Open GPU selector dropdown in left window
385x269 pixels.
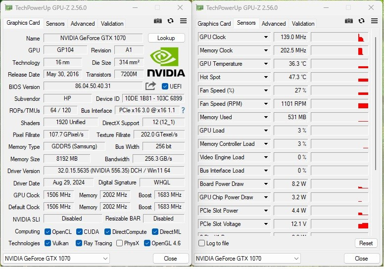pyautogui.click(x=56, y=259)
